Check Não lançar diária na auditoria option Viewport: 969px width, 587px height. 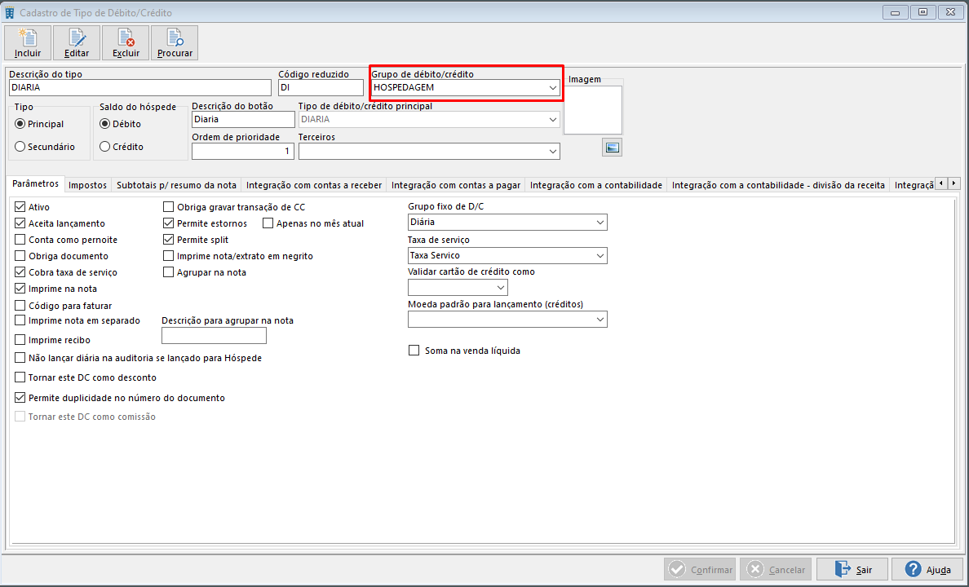tap(20, 358)
